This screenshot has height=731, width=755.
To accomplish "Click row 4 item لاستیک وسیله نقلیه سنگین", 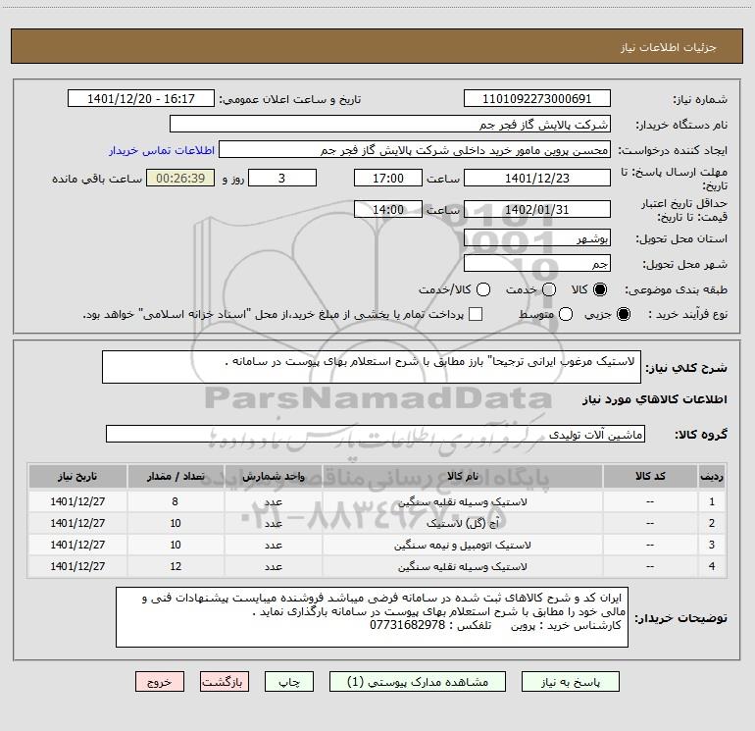I will point(462,567).
